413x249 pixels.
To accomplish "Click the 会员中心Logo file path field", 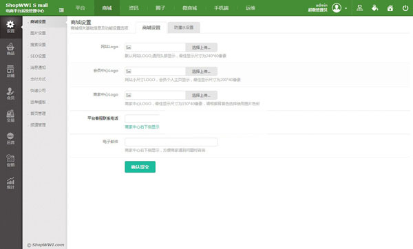I will click(156, 72).
